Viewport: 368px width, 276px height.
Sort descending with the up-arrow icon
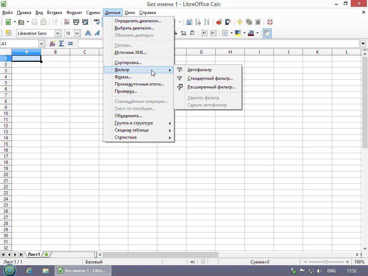pyautogui.click(x=207, y=22)
